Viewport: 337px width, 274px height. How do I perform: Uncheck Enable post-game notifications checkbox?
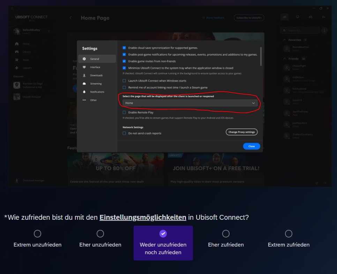point(124,54)
